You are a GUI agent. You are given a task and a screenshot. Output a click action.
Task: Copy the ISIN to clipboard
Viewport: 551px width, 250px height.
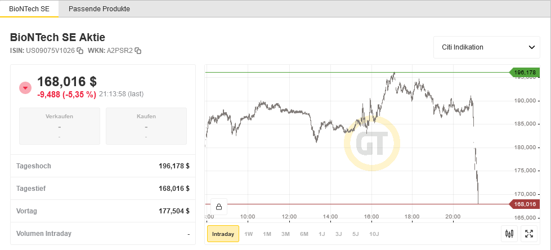[x=80, y=51]
